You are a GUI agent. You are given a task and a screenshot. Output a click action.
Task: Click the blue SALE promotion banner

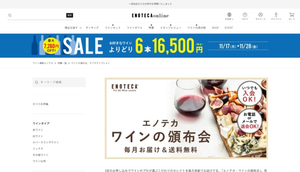tap(150, 46)
